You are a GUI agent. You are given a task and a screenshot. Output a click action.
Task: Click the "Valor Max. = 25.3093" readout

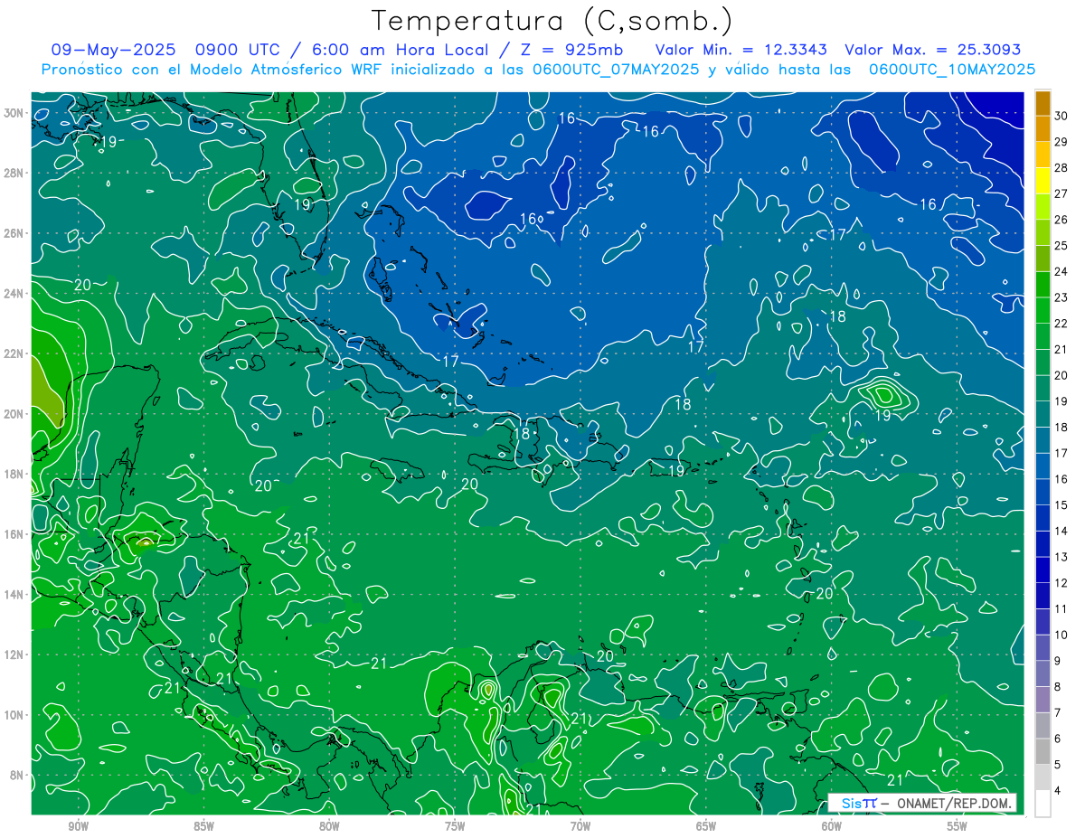coord(933,50)
